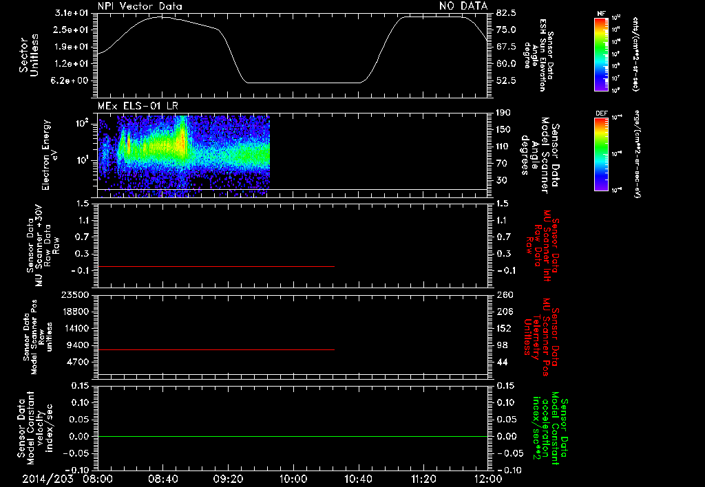Click the green zero-velocity line
Image resolution: width=705 pixels, height=487 pixels.
pos(293,437)
